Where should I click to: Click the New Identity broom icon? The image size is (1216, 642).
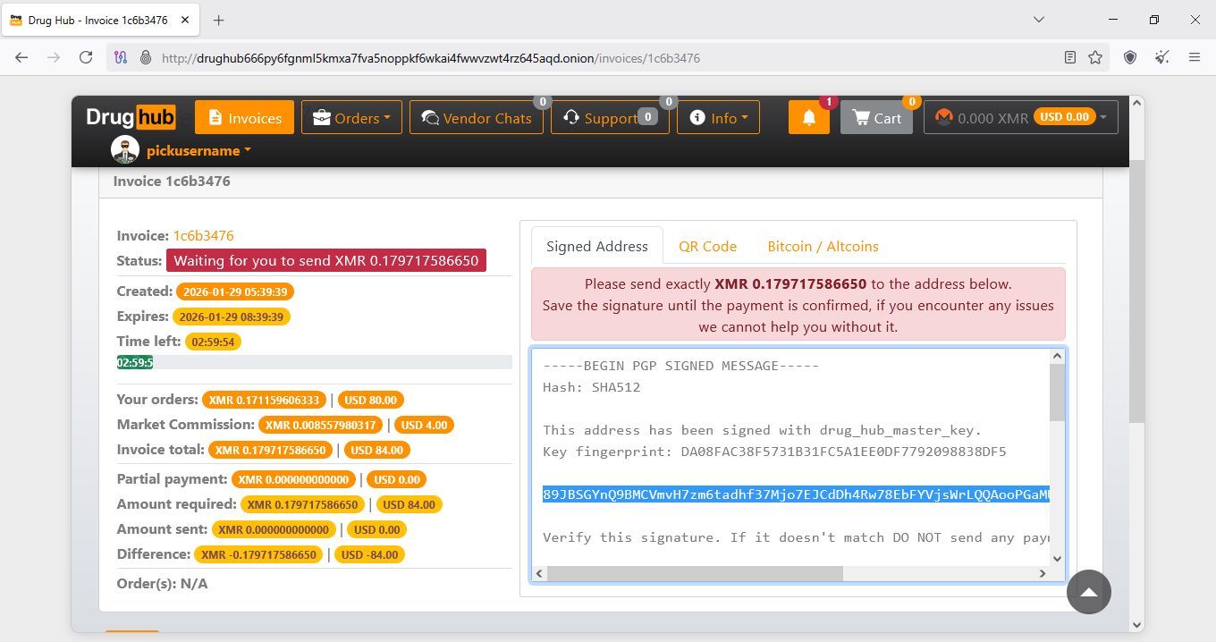1162,57
